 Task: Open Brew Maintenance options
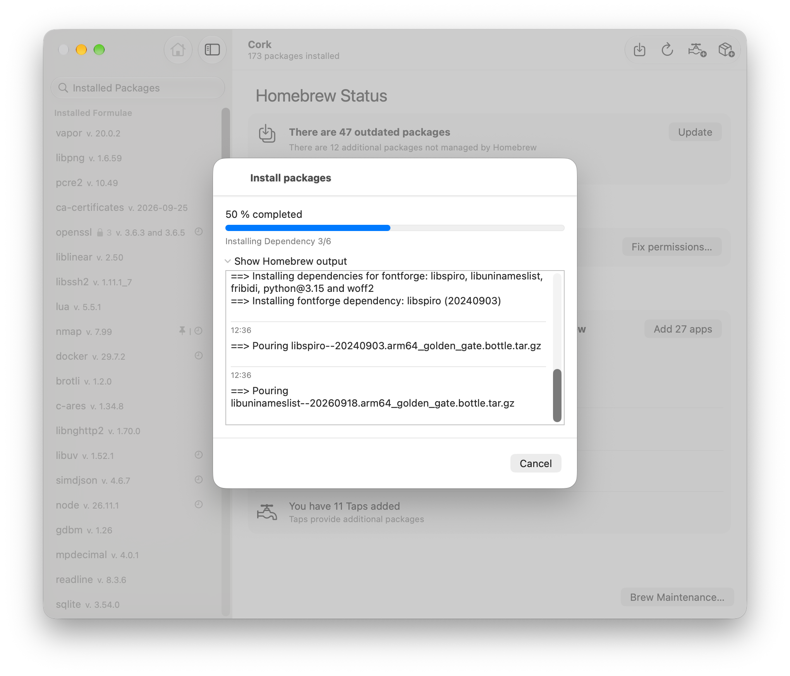(677, 597)
